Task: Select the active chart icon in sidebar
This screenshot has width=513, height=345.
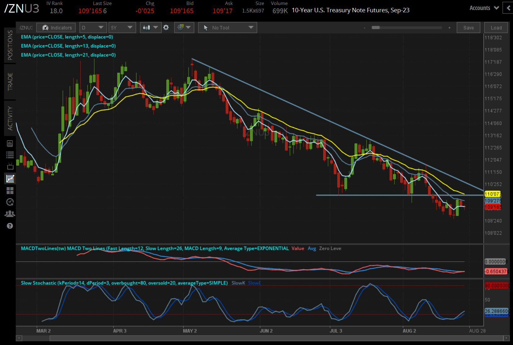Action: (x=10, y=179)
